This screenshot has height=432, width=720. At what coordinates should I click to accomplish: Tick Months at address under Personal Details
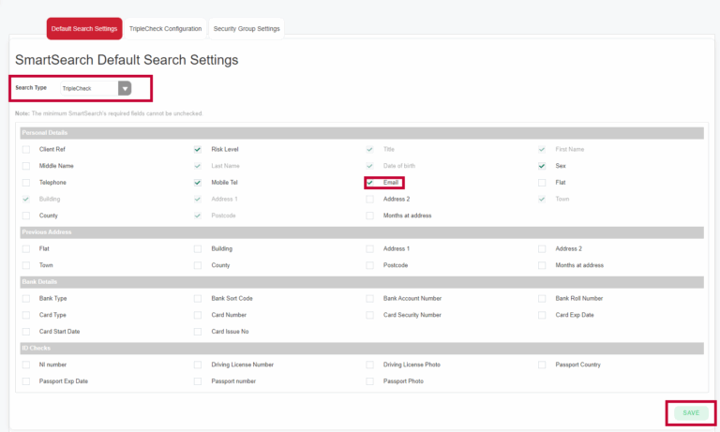369,216
